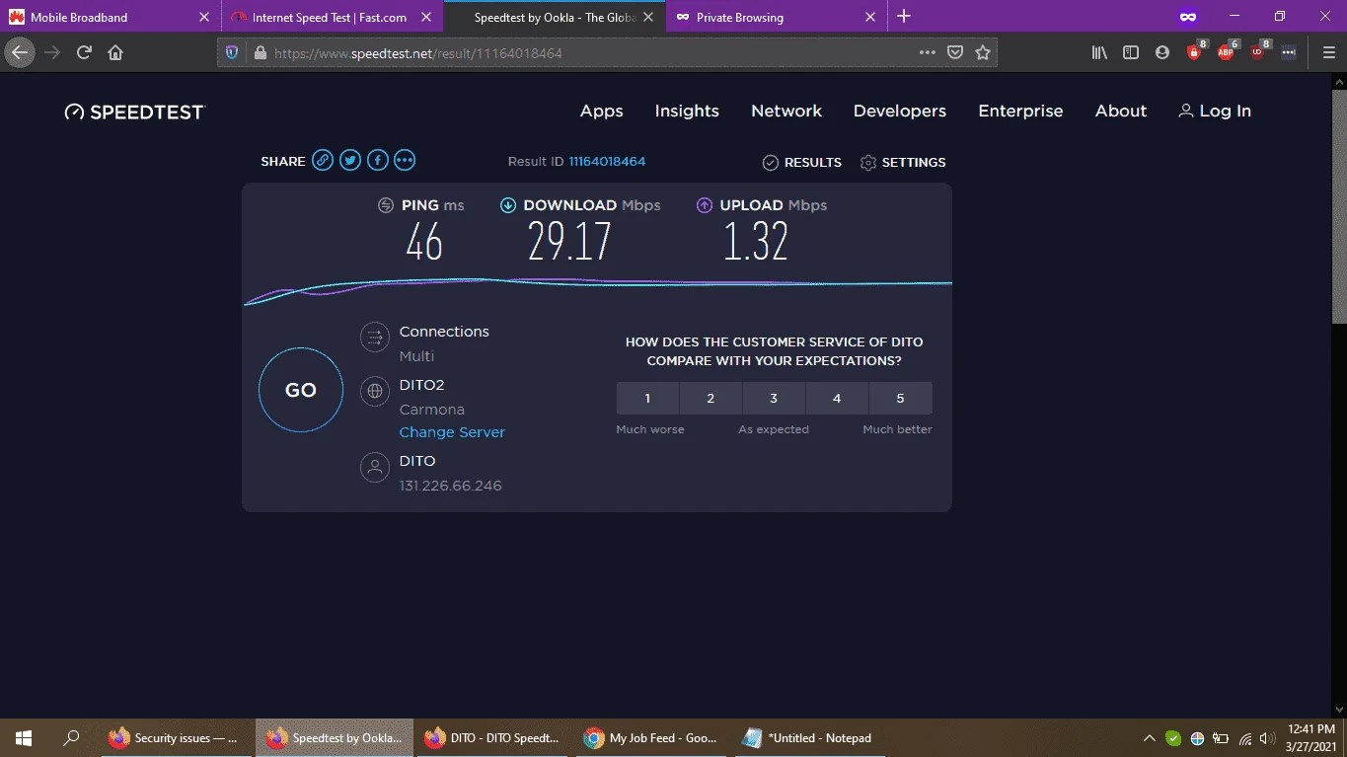
Task: Open DITO Speedtest Firefox taskbar window
Action: pos(491,737)
